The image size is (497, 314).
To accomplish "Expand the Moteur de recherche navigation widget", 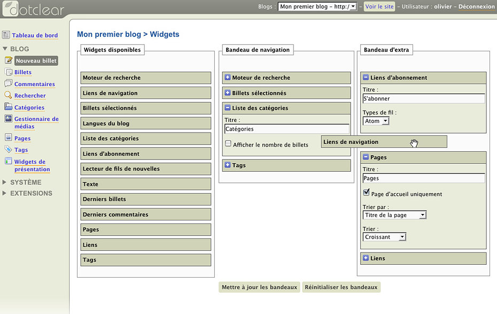I will click(228, 78).
